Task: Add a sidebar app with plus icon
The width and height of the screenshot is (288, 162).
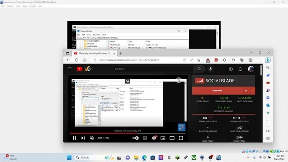Action: [268, 121]
